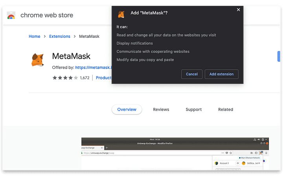Click 'Modify data you copy and paste' line

coord(145,60)
